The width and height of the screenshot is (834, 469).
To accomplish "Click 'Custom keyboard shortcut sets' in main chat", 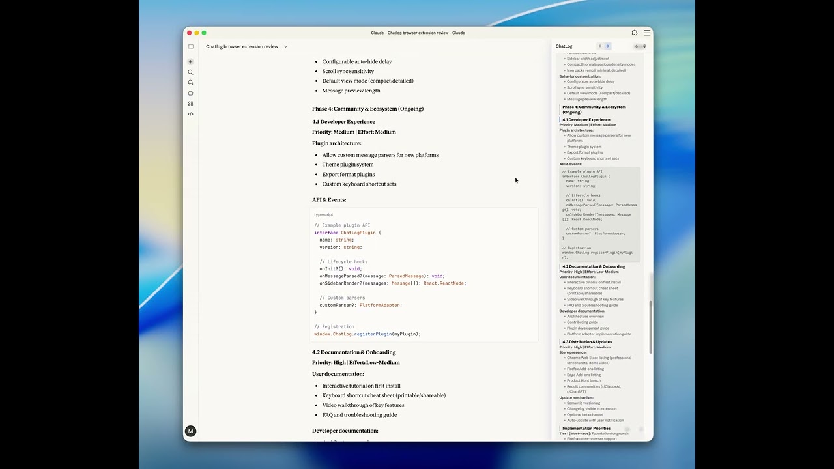I will [x=359, y=184].
